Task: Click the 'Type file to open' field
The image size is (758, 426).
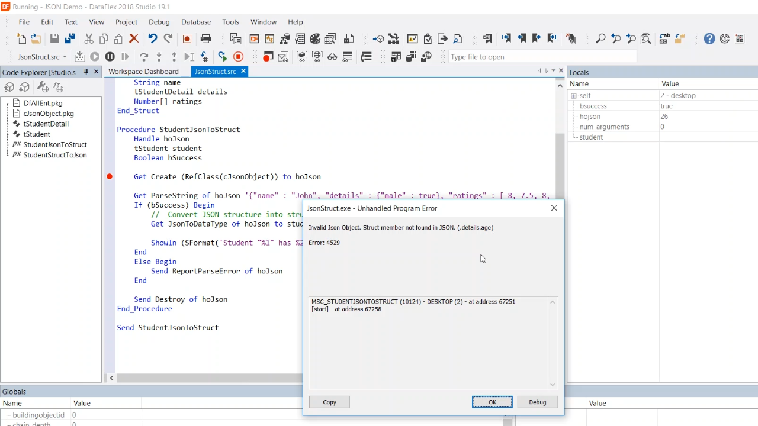Action: pyautogui.click(x=542, y=57)
